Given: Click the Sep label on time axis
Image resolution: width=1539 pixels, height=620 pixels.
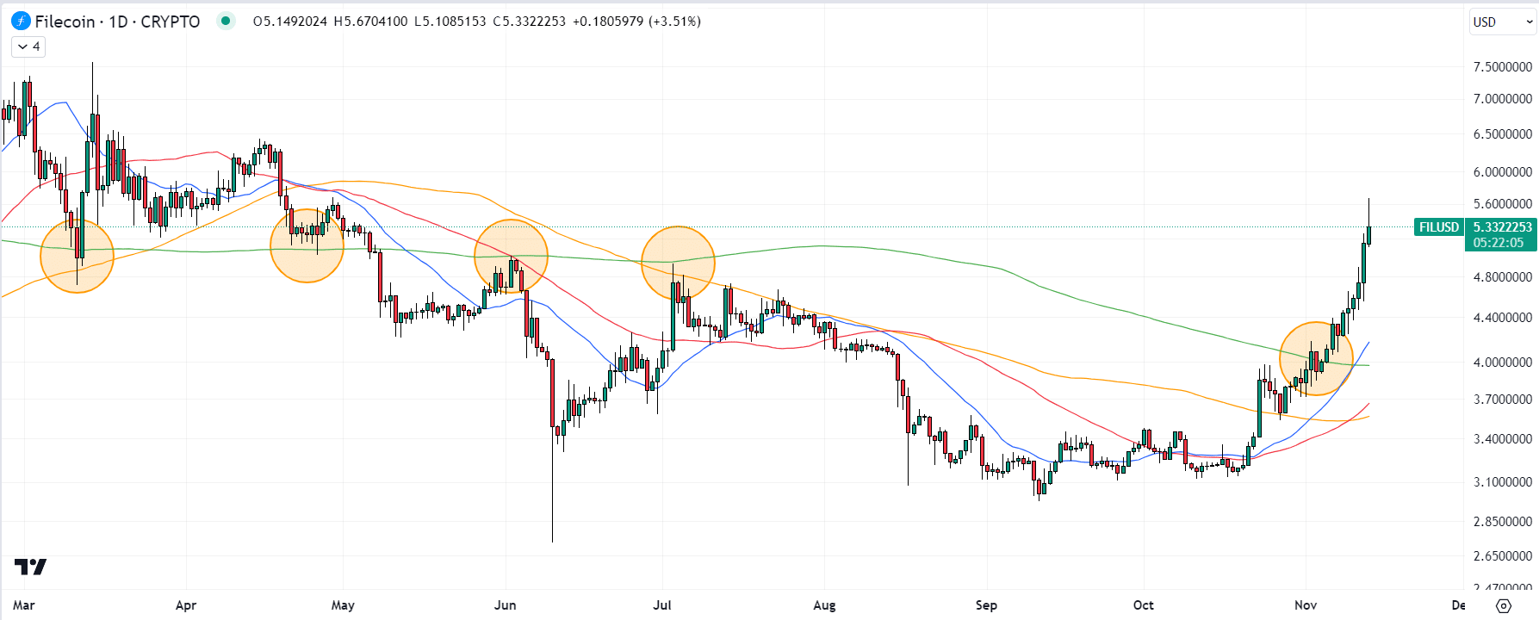Looking at the screenshot, I should tap(986, 605).
